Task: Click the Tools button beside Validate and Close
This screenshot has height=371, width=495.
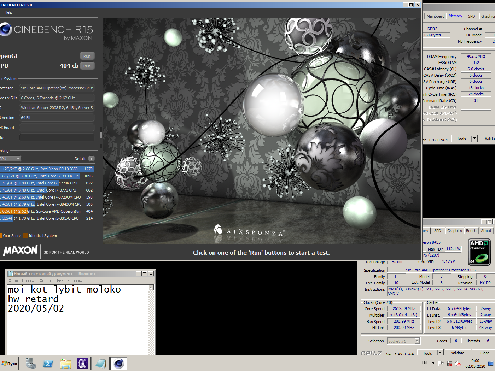Action: [427, 353]
